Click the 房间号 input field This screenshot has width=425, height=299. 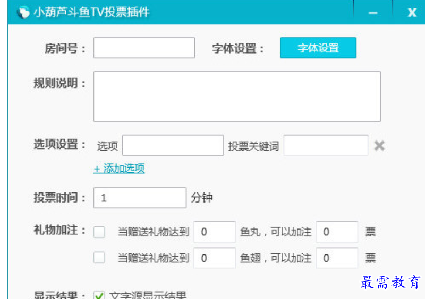click(144, 48)
